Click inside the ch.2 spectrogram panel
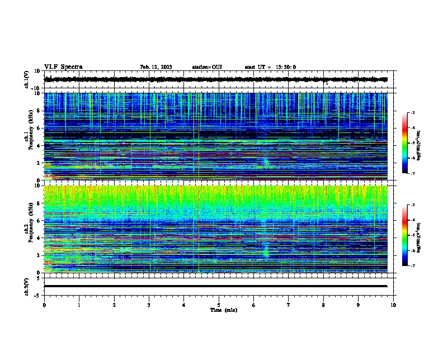The height and width of the screenshot is (342, 443). click(216, 229)
